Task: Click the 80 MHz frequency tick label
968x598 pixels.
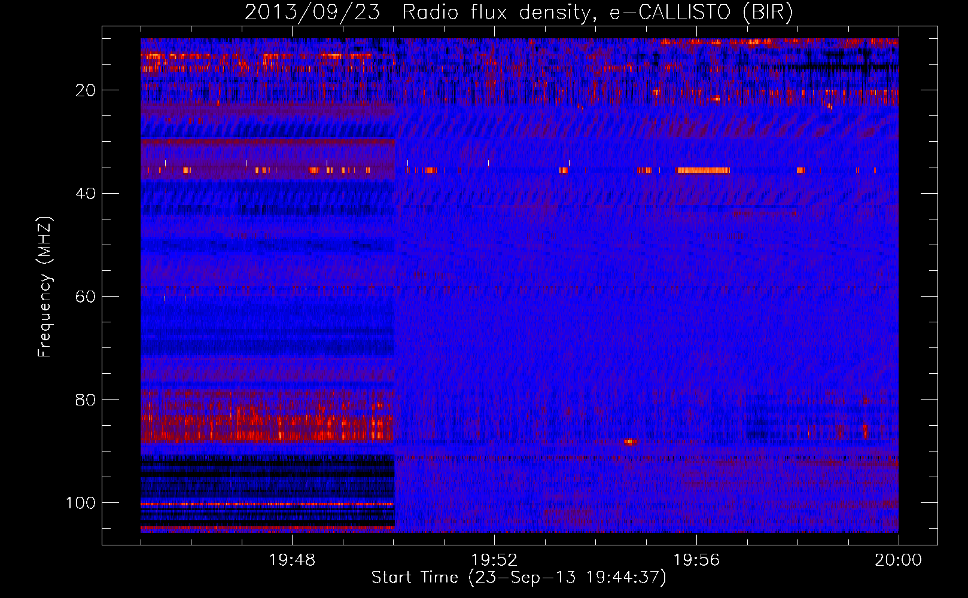Action: [x=86, y=399]
